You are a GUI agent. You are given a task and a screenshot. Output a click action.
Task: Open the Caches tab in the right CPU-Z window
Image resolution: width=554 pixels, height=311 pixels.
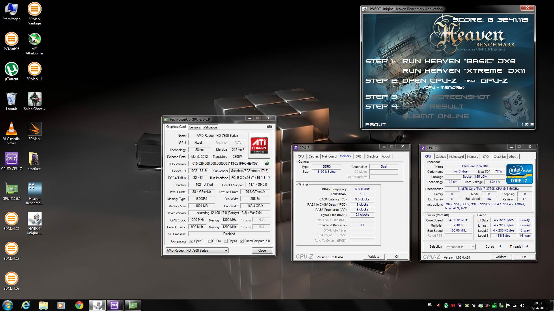441,157
